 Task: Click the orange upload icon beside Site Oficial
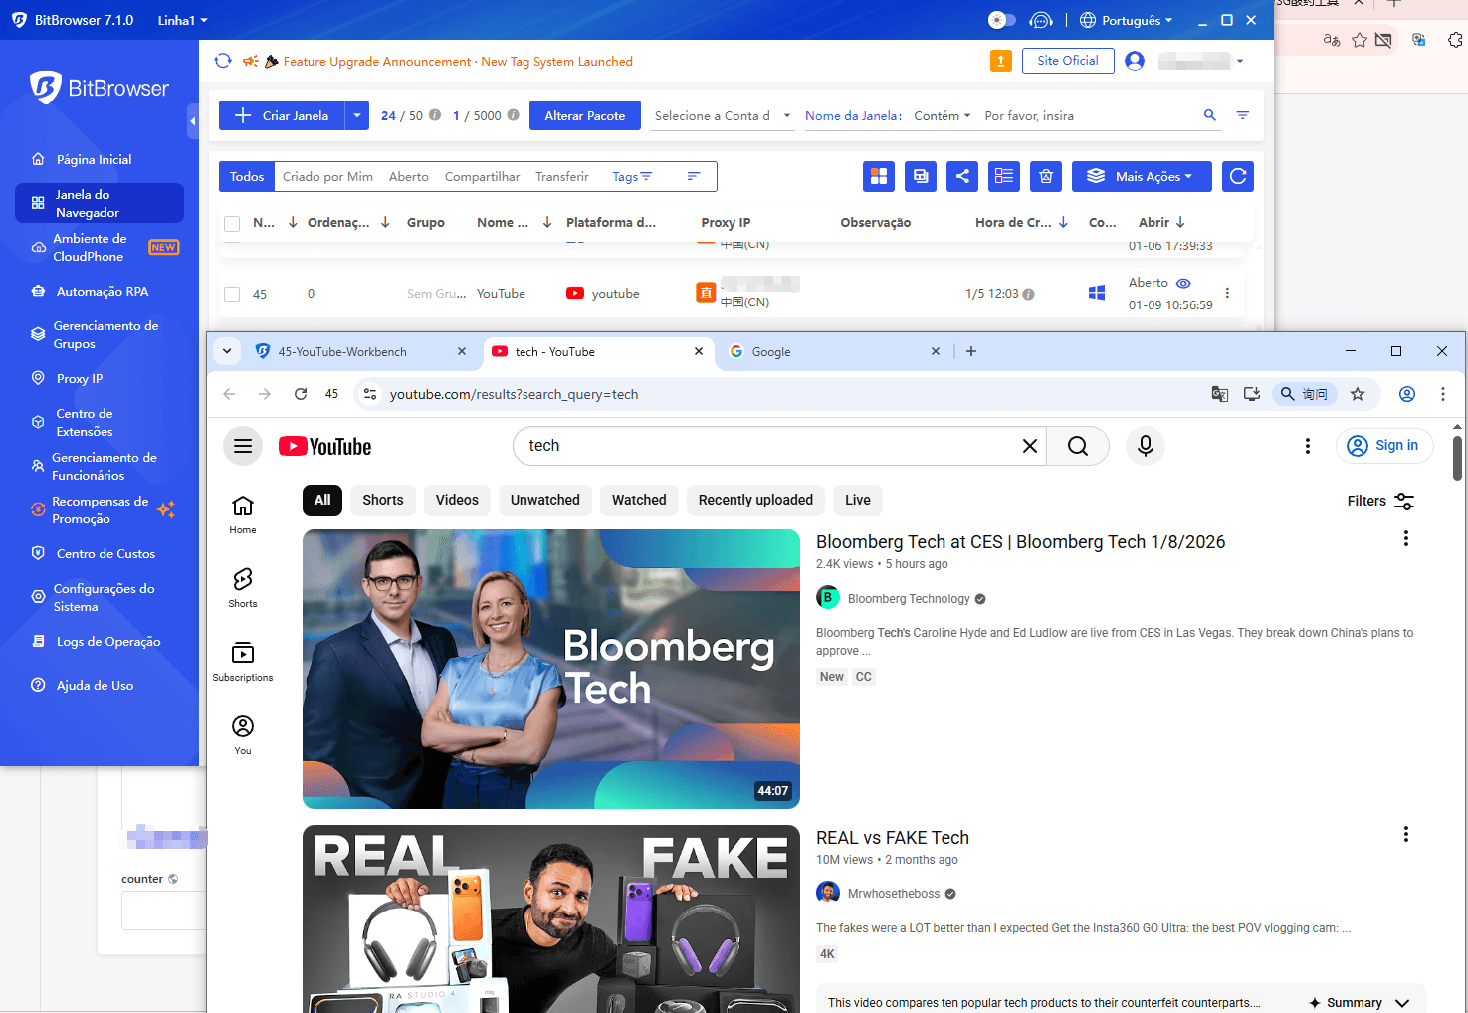tap(1000, 61)
